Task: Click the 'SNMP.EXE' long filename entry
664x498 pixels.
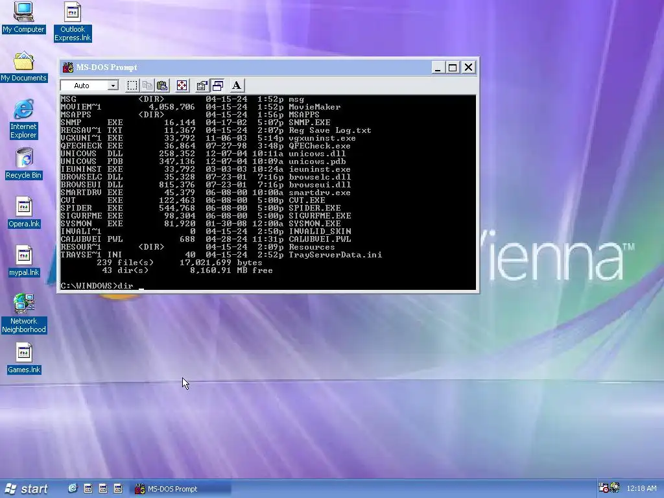Action: (309, 123)
